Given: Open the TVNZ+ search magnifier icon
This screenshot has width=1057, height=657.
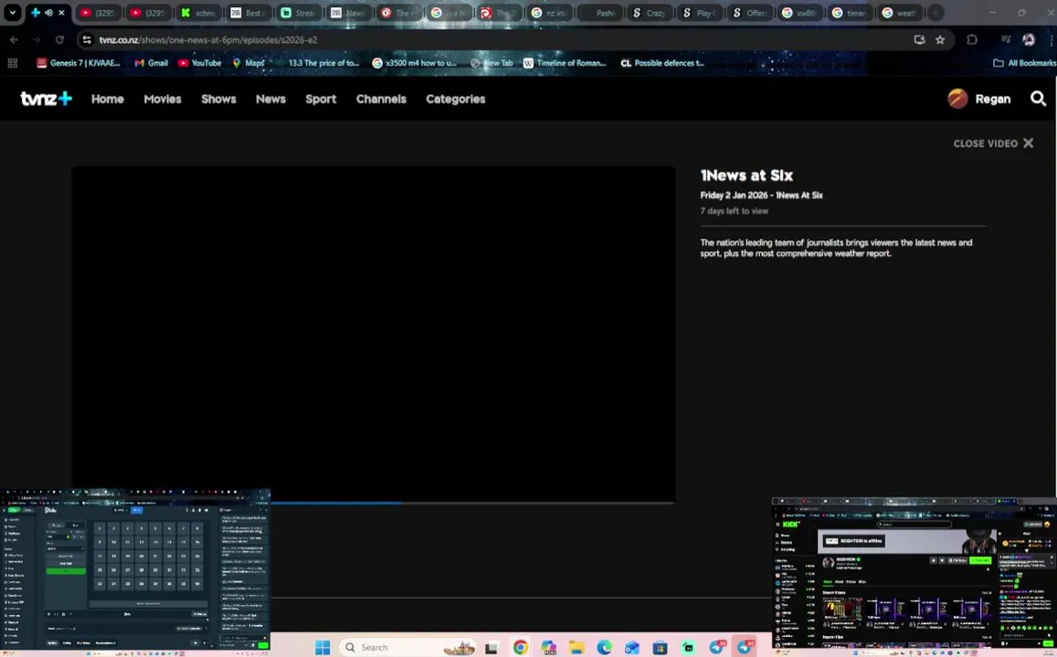Looking at the screenshot, I should point(1038,99).
